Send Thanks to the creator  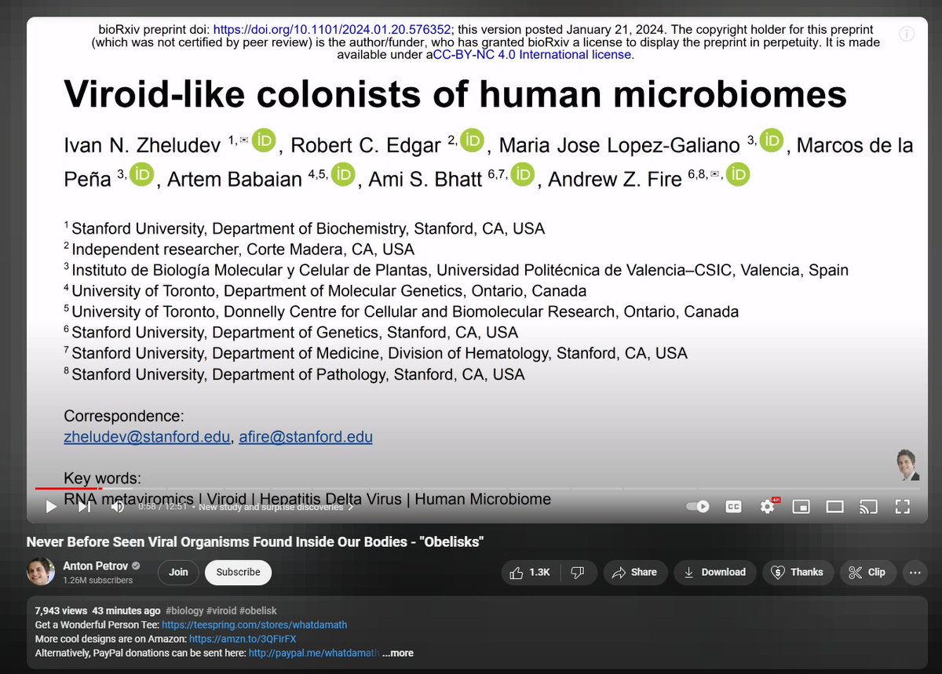click(798, 572)
